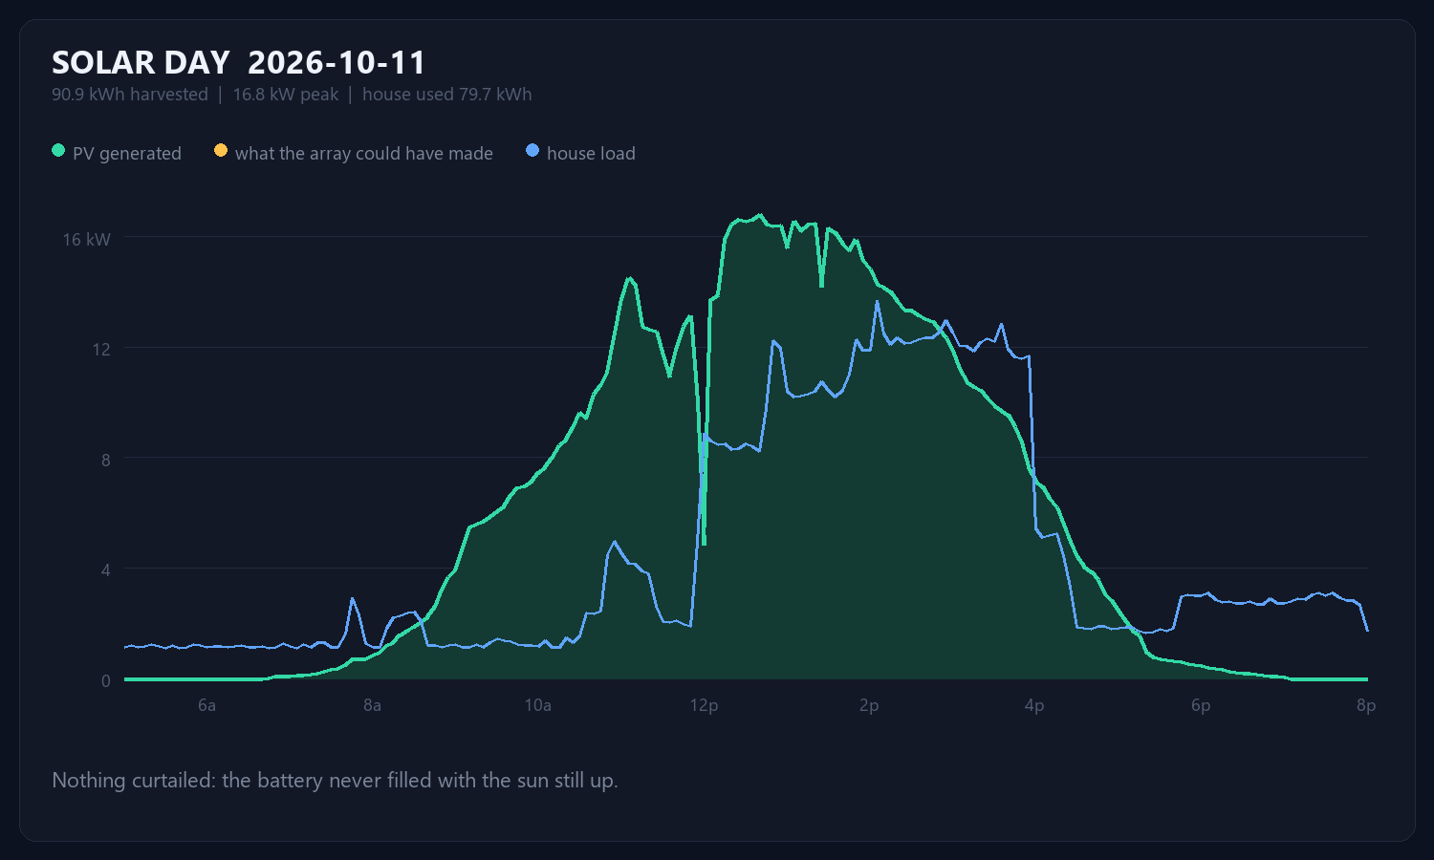
Task: Click the 4 y-axis label
Action: click(x=106, y=570)
